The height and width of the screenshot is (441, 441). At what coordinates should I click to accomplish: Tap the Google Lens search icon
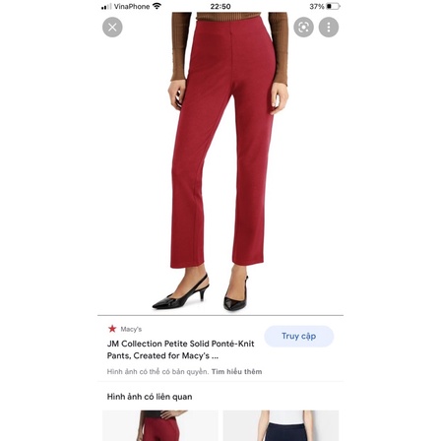coord(303,28)
